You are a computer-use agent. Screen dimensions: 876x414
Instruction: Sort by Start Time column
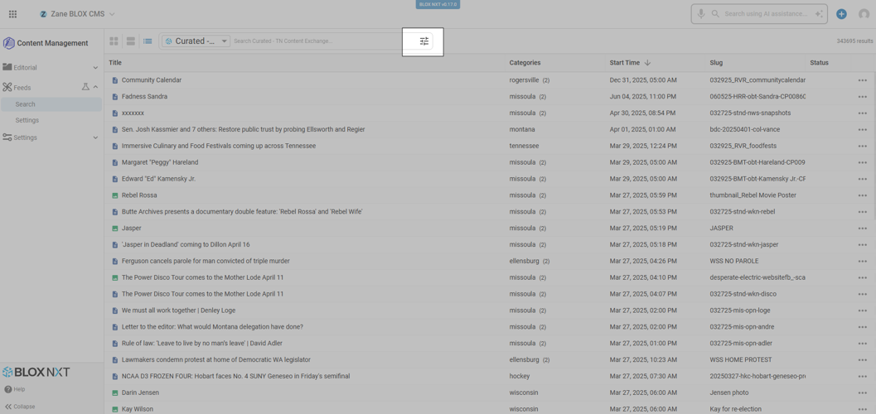[625, 62]
